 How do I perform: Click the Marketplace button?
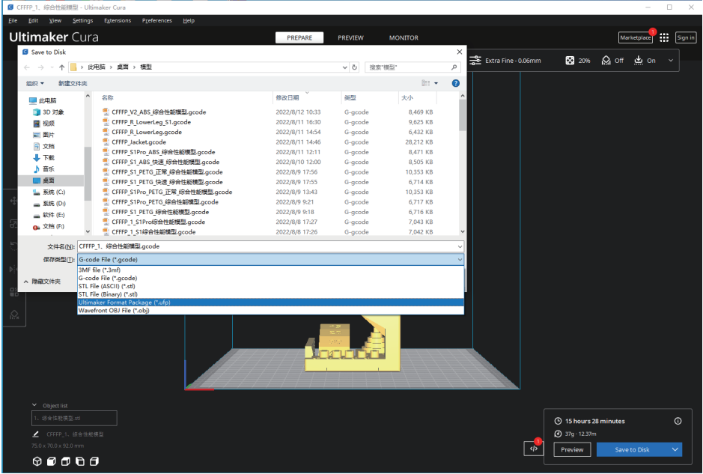[636, 37]
